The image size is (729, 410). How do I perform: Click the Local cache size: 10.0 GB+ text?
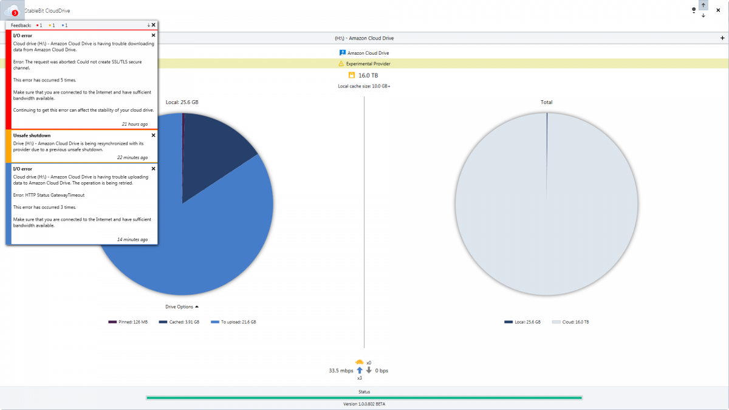click(364, 86)
